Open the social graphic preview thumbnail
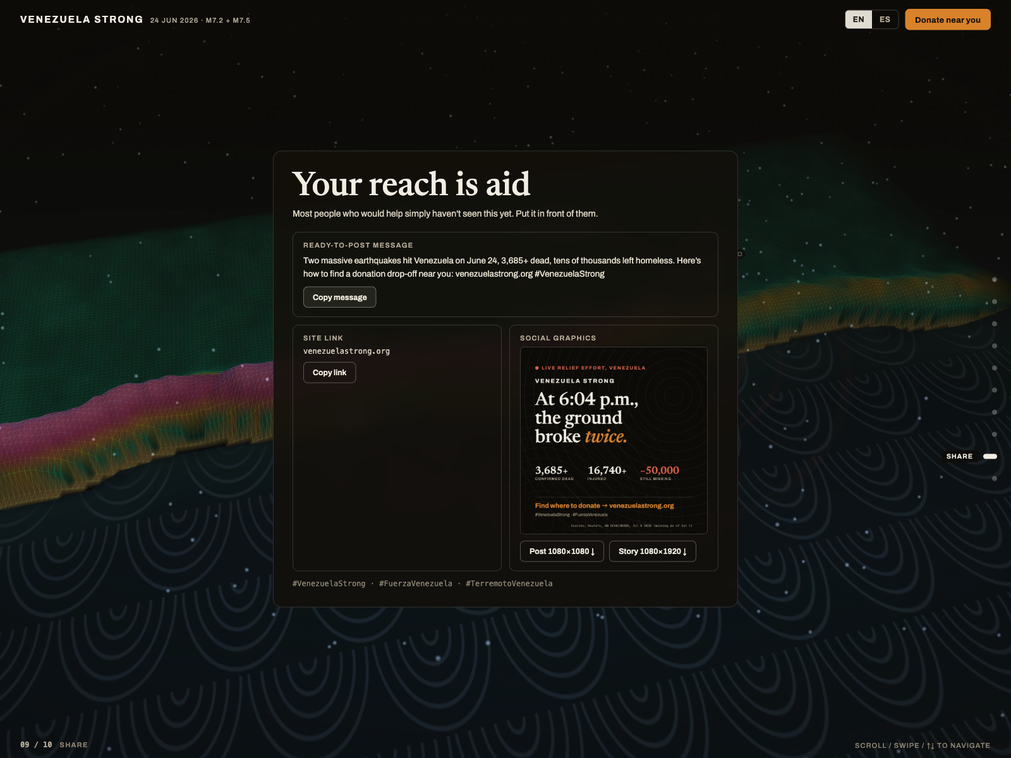The width and height of the screenshot is (1011, 758). point(614,440)
